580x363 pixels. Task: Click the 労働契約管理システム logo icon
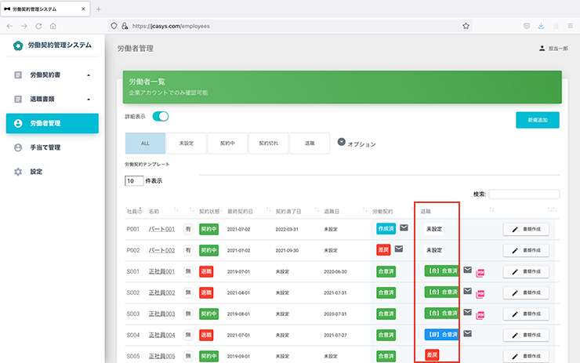point(18,45)
